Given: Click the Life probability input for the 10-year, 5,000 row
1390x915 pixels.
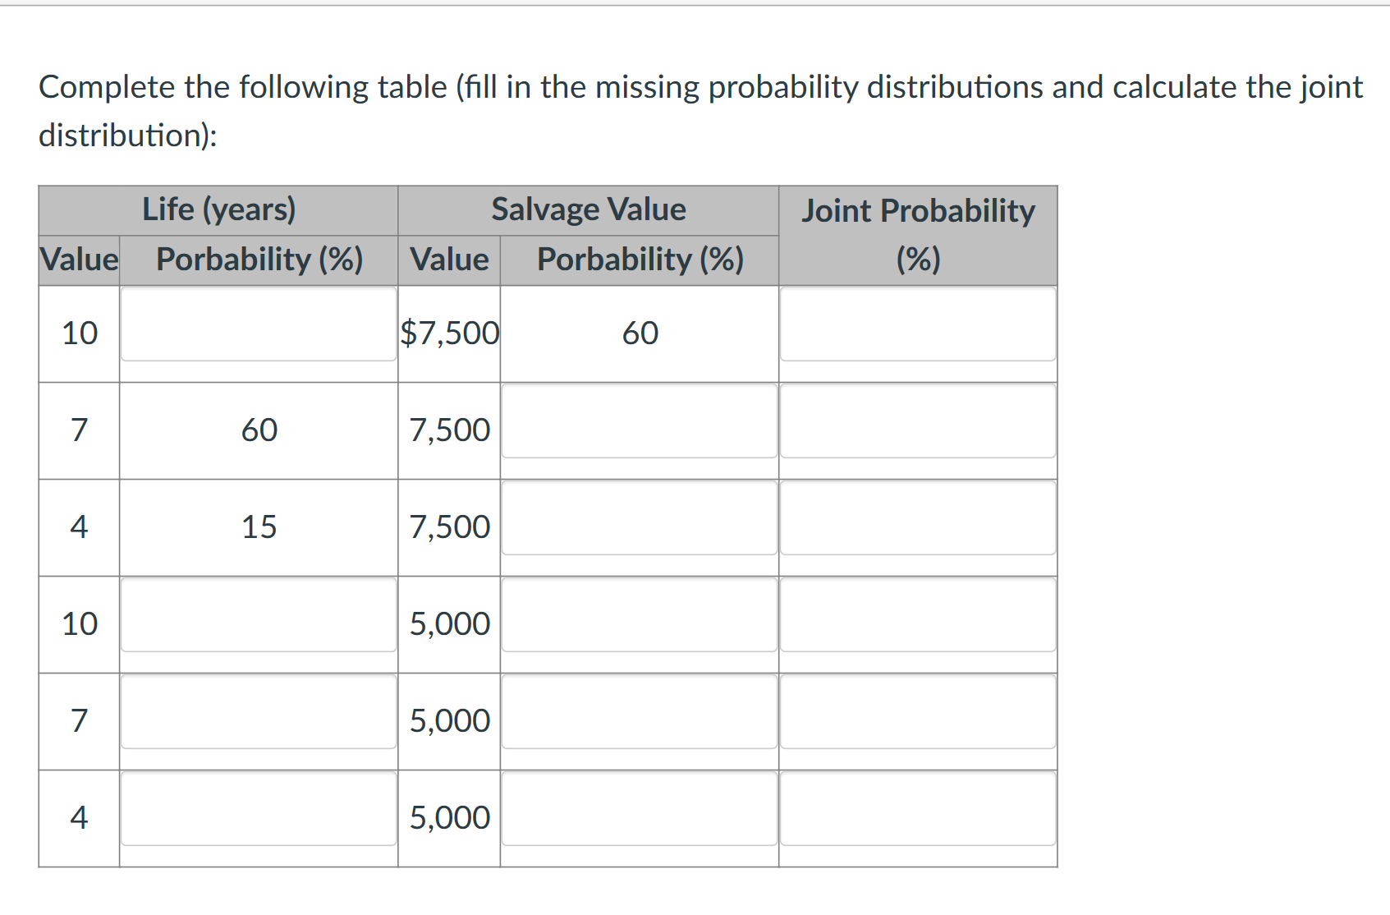Looking at the screenshot, I should (259, 615).
